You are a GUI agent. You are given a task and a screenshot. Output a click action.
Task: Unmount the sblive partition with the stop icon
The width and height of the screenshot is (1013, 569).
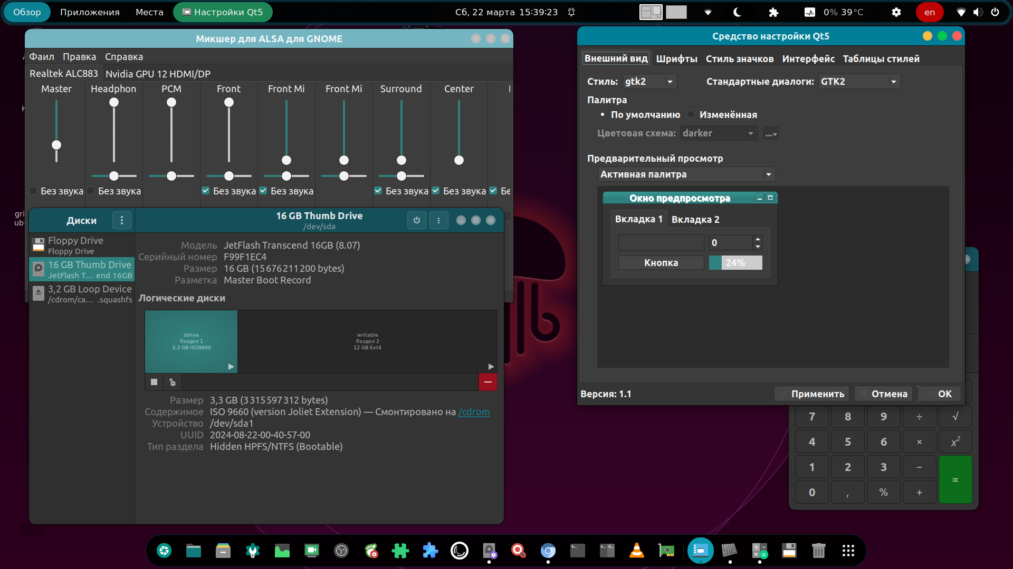pyautogui.click(x=154, y=382)
